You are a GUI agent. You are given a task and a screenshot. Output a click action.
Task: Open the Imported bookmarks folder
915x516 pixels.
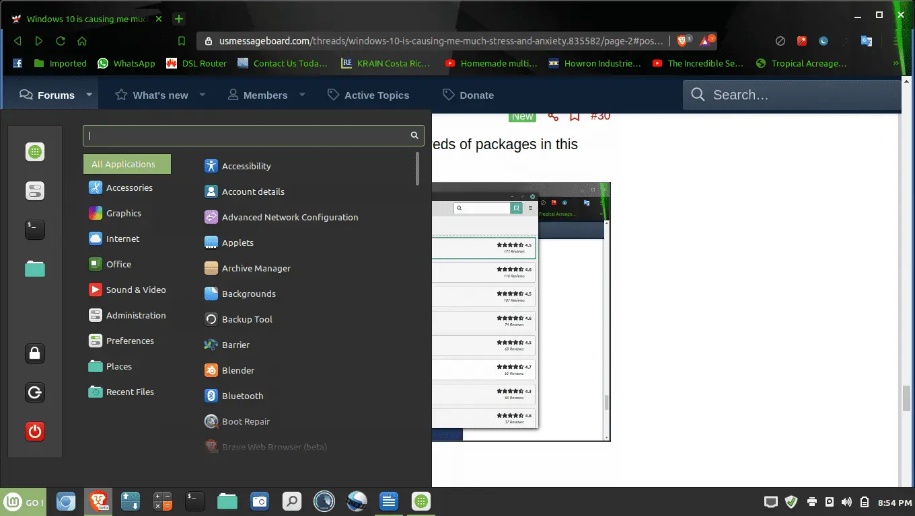coord(59,63)
